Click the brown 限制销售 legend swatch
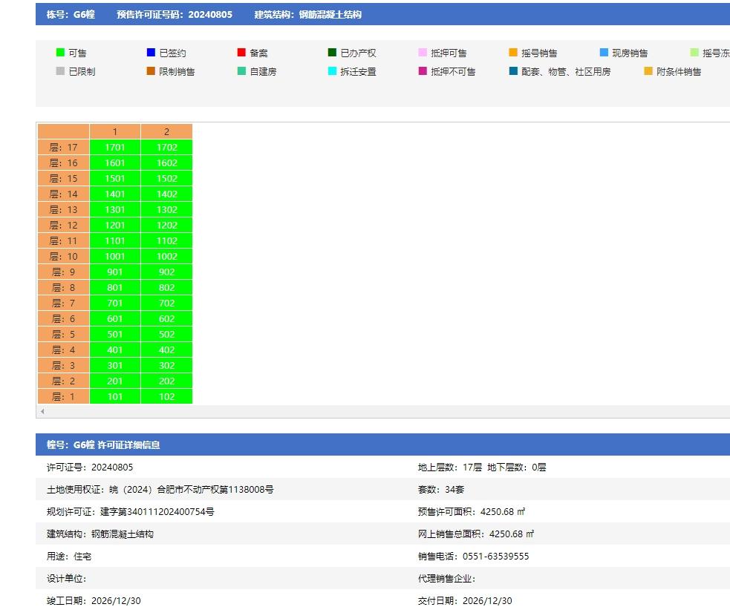The image size is (730, 607). coord(151,71)
